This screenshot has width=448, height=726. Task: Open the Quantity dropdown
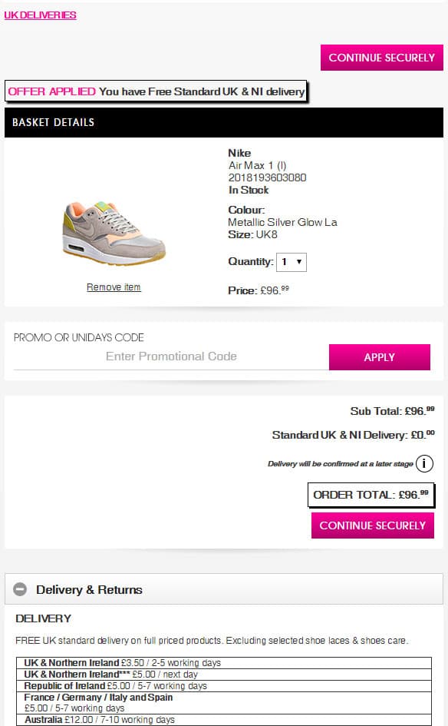tap(292, 262)
